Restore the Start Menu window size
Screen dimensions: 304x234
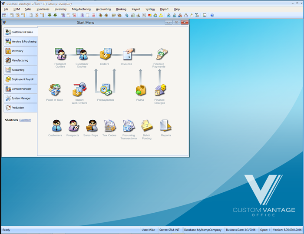coord(177,23)
